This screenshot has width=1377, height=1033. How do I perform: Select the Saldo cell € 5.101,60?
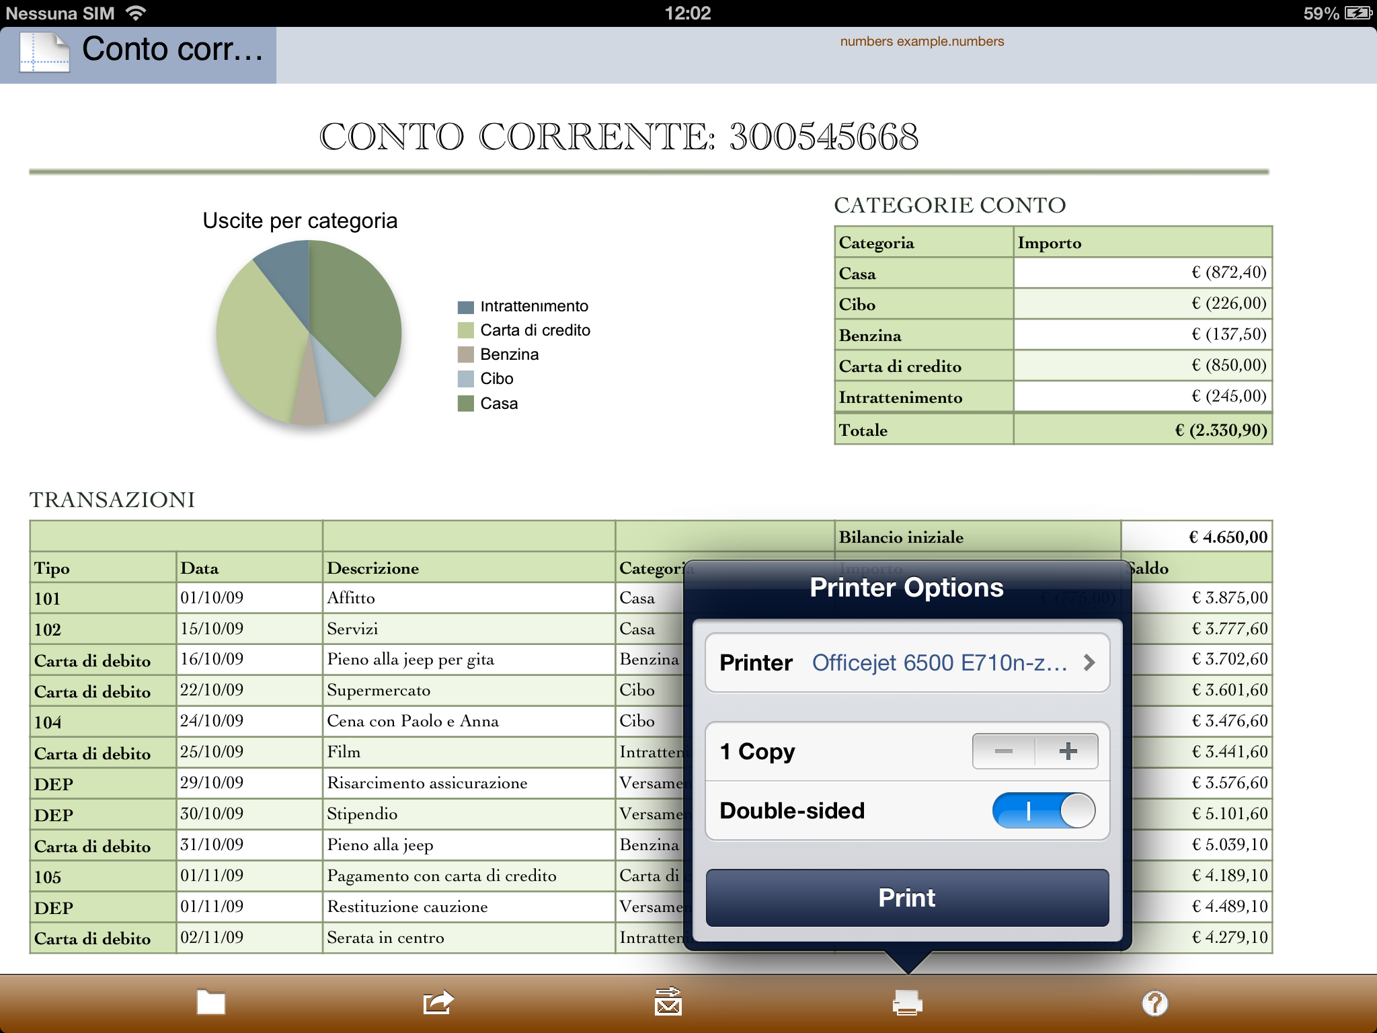[1202, 814]
